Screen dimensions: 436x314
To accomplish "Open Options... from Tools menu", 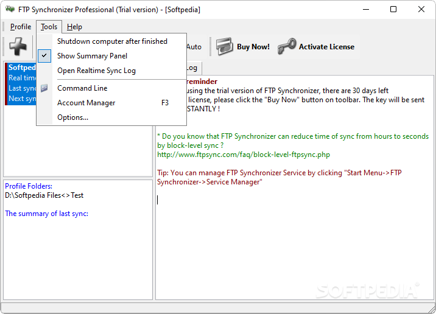I will pos(111,117).
